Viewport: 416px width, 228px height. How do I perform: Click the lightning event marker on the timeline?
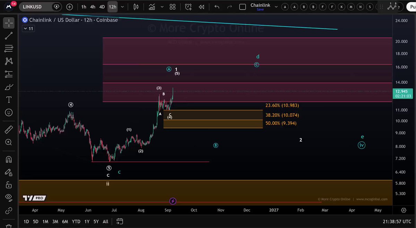[x=173, y=201]
